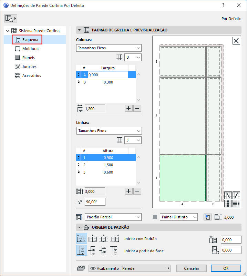Open the Painel Distinto dropdown
The width and height of the screenshot is (247, 276).
(179, 217)
